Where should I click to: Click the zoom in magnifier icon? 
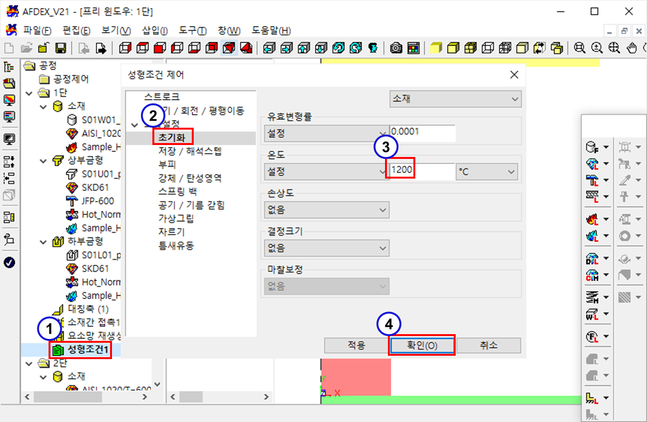tap(597, 48)
